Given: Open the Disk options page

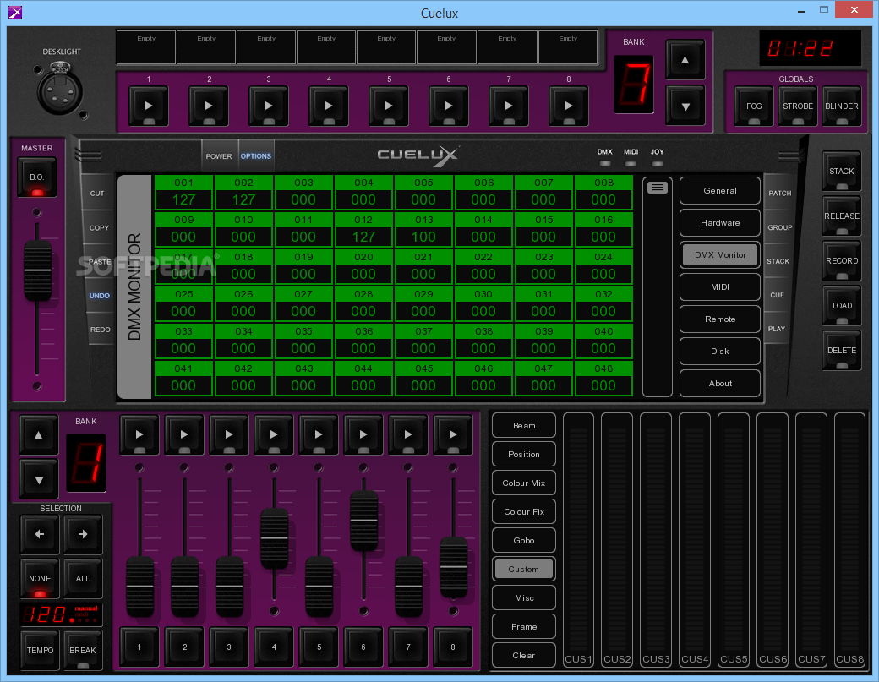Looking at the screenshot, I should (720, 352).
